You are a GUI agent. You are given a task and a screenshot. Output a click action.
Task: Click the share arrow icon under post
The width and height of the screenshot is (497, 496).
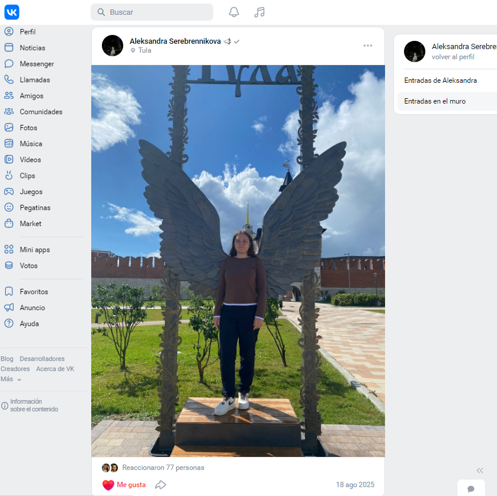click(161, 485)
